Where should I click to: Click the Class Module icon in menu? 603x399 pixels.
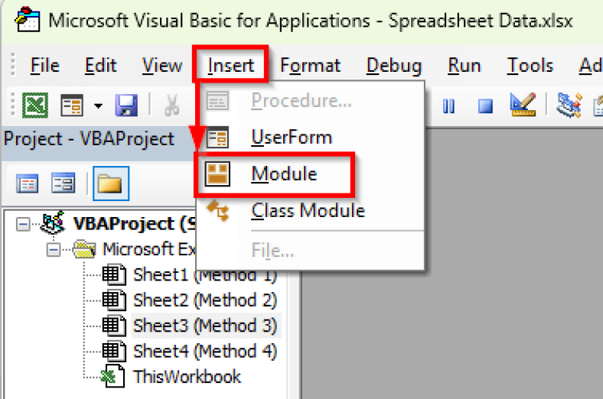217,210
